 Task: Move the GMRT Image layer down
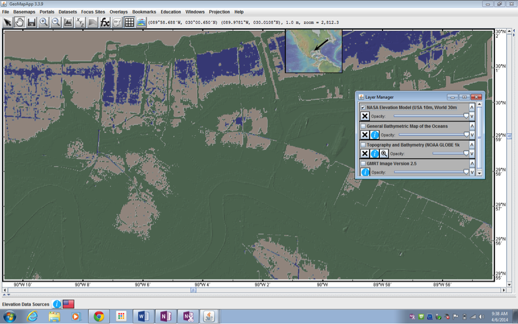pos(471,172)
